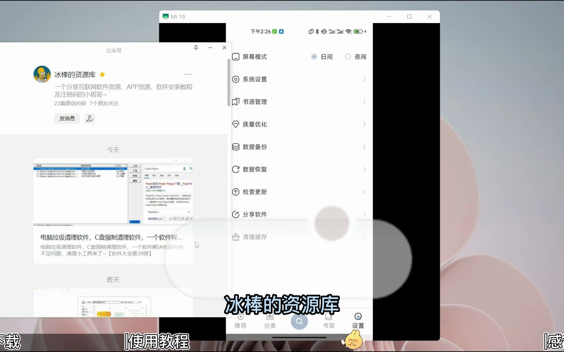564x352 pixels.
Task: Click the Bluetooth icon in phone status bar
Action: point(317,32)
